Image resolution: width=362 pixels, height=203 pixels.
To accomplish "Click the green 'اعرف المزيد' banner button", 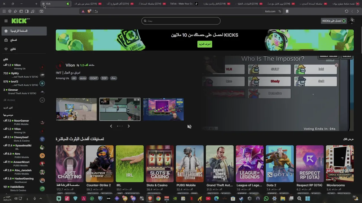I will coord(204,44).
